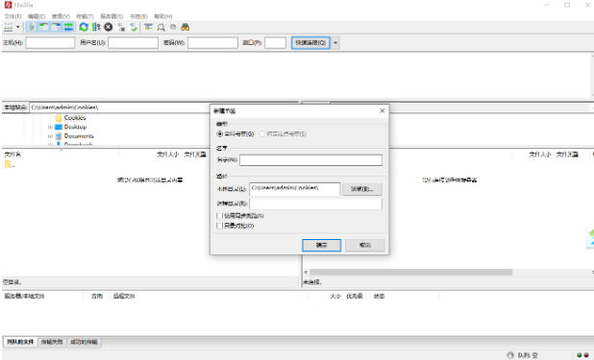This screenshot has width=594, height=360.
Task: Confirm the new bookmark dialog with OK
Action: (x=321, y=245)
